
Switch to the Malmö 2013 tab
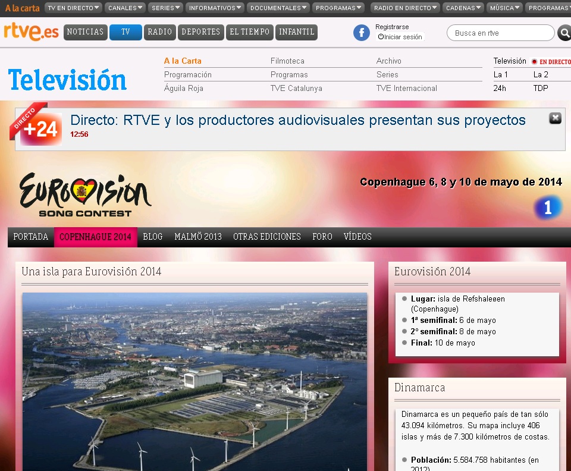(x=197, y=237)
